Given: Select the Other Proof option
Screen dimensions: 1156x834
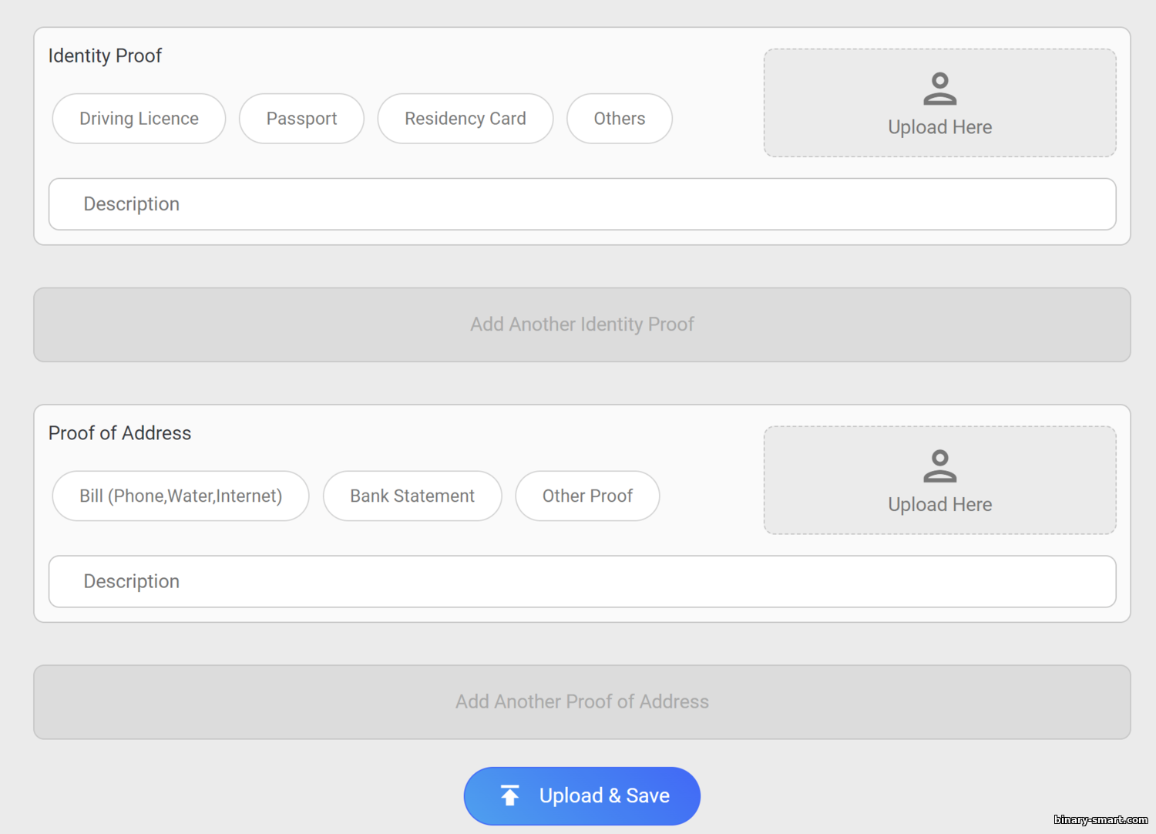Looking at the screenshot, I should pos(587,496).
